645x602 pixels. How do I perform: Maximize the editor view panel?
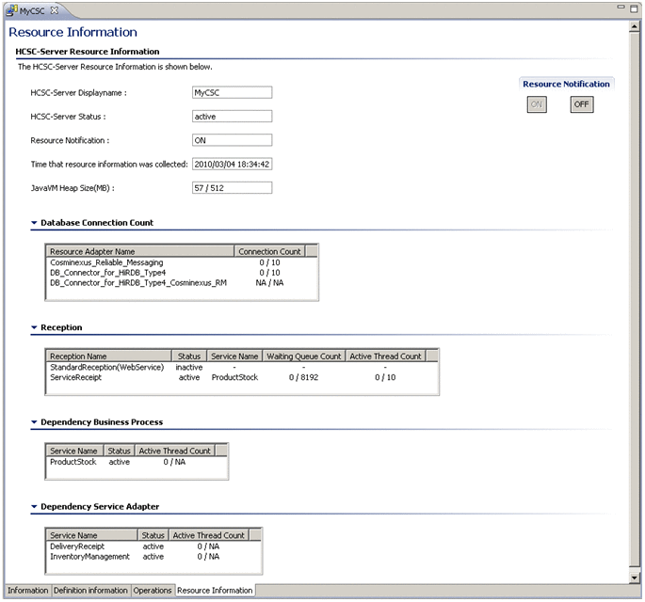(634, 9)
